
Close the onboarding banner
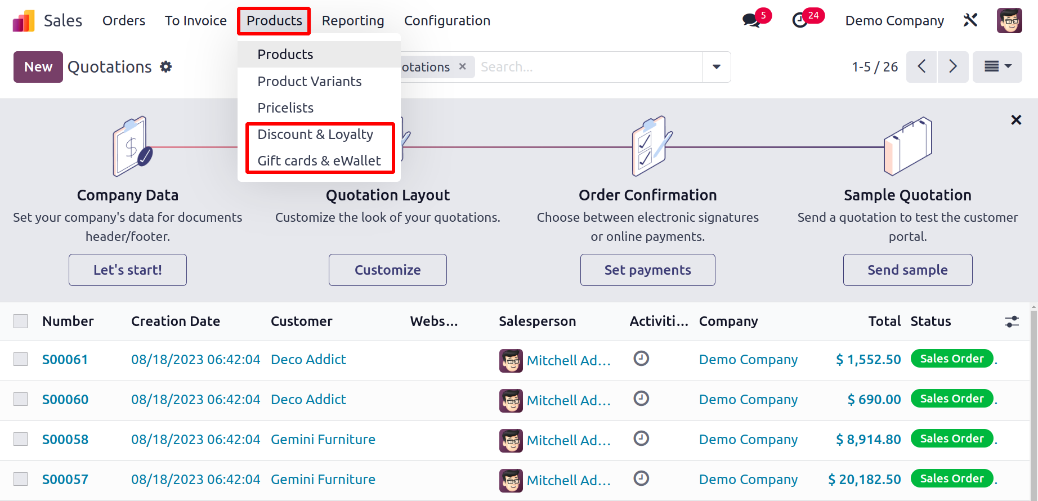1016,120
